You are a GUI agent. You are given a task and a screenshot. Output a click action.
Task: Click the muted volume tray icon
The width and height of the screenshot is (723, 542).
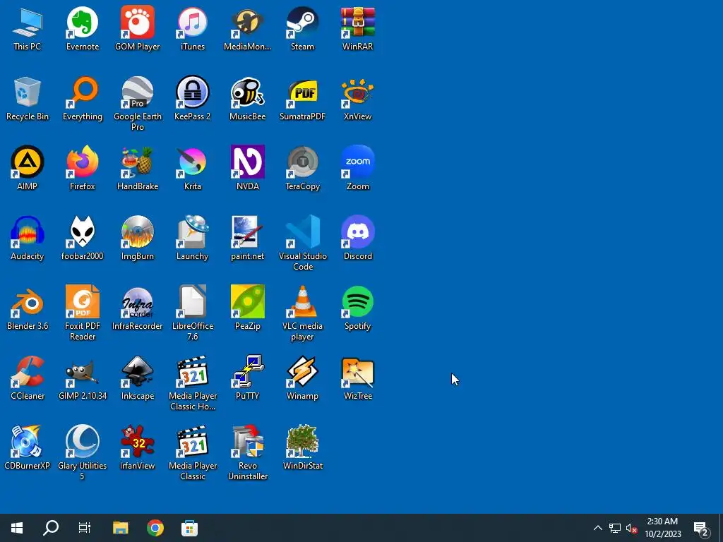[632, 528]
